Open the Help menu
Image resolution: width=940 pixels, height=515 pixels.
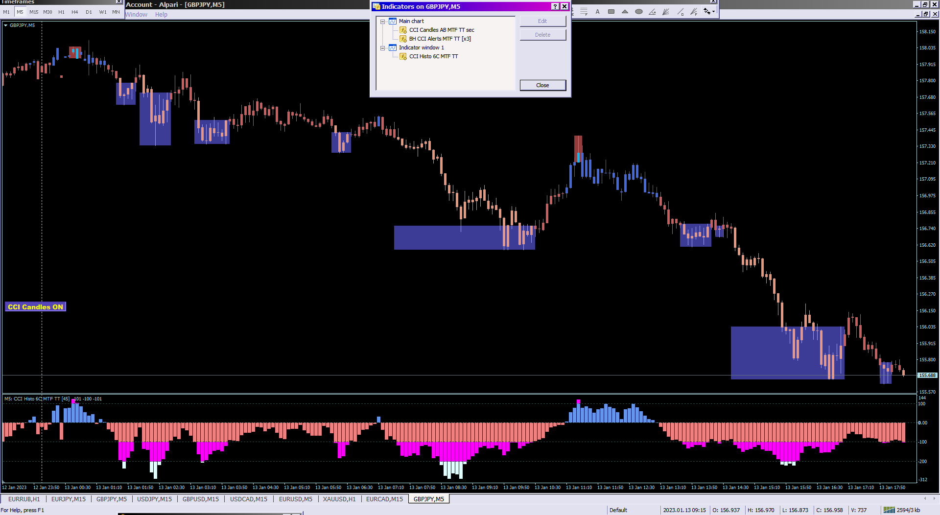point(161,15)
